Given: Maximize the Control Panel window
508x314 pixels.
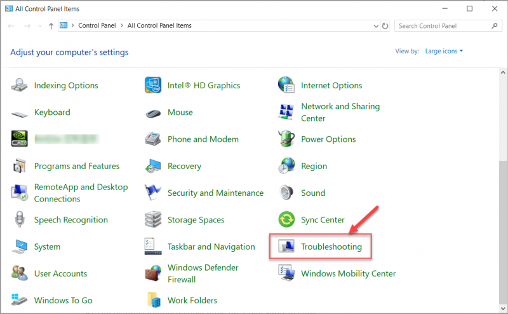Looking at the screenshot, I should tap(469, 9).
